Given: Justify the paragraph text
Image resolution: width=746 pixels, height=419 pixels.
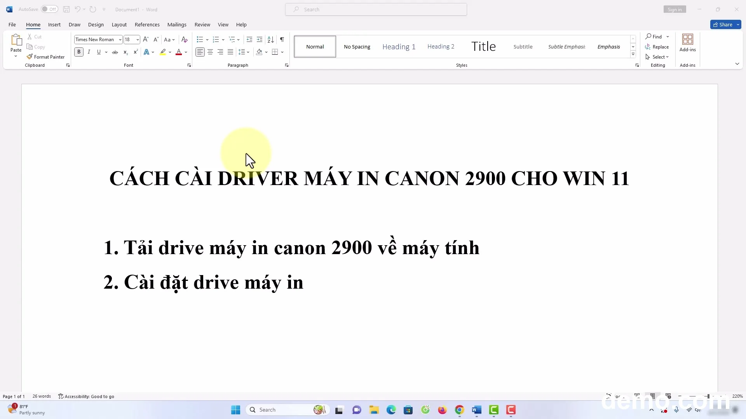Looking at the screenshot, I should point(230,52).
